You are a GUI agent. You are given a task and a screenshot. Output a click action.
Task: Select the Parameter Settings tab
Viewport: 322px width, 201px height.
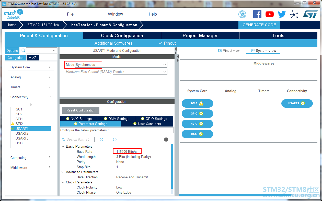click(x=90, y=124)
